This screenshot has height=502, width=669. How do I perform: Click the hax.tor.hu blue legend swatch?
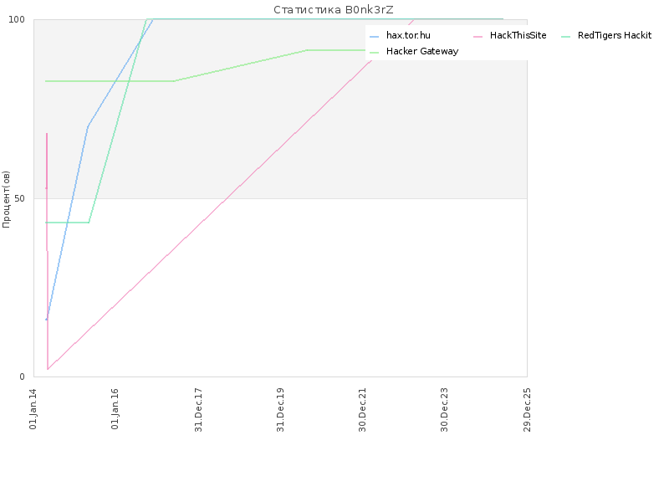(374, 37)
